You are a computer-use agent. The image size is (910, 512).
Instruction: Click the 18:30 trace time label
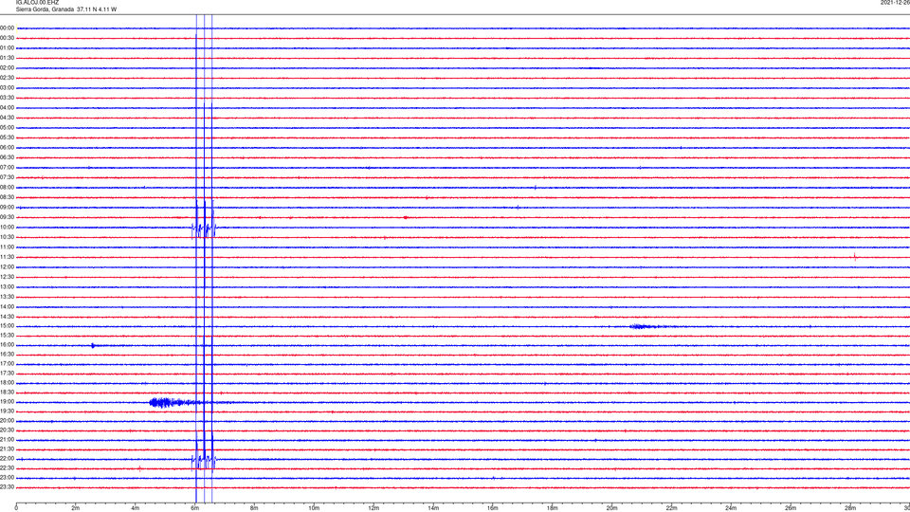(x=7, y=393)
